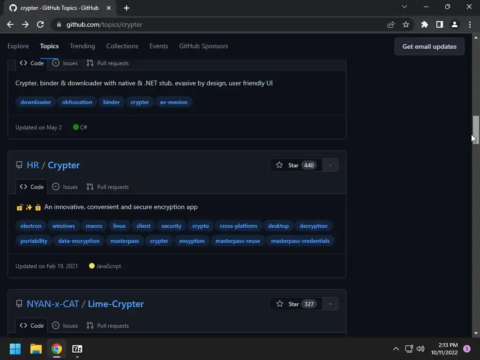Click the JavaScript language label

pos(108,266)
